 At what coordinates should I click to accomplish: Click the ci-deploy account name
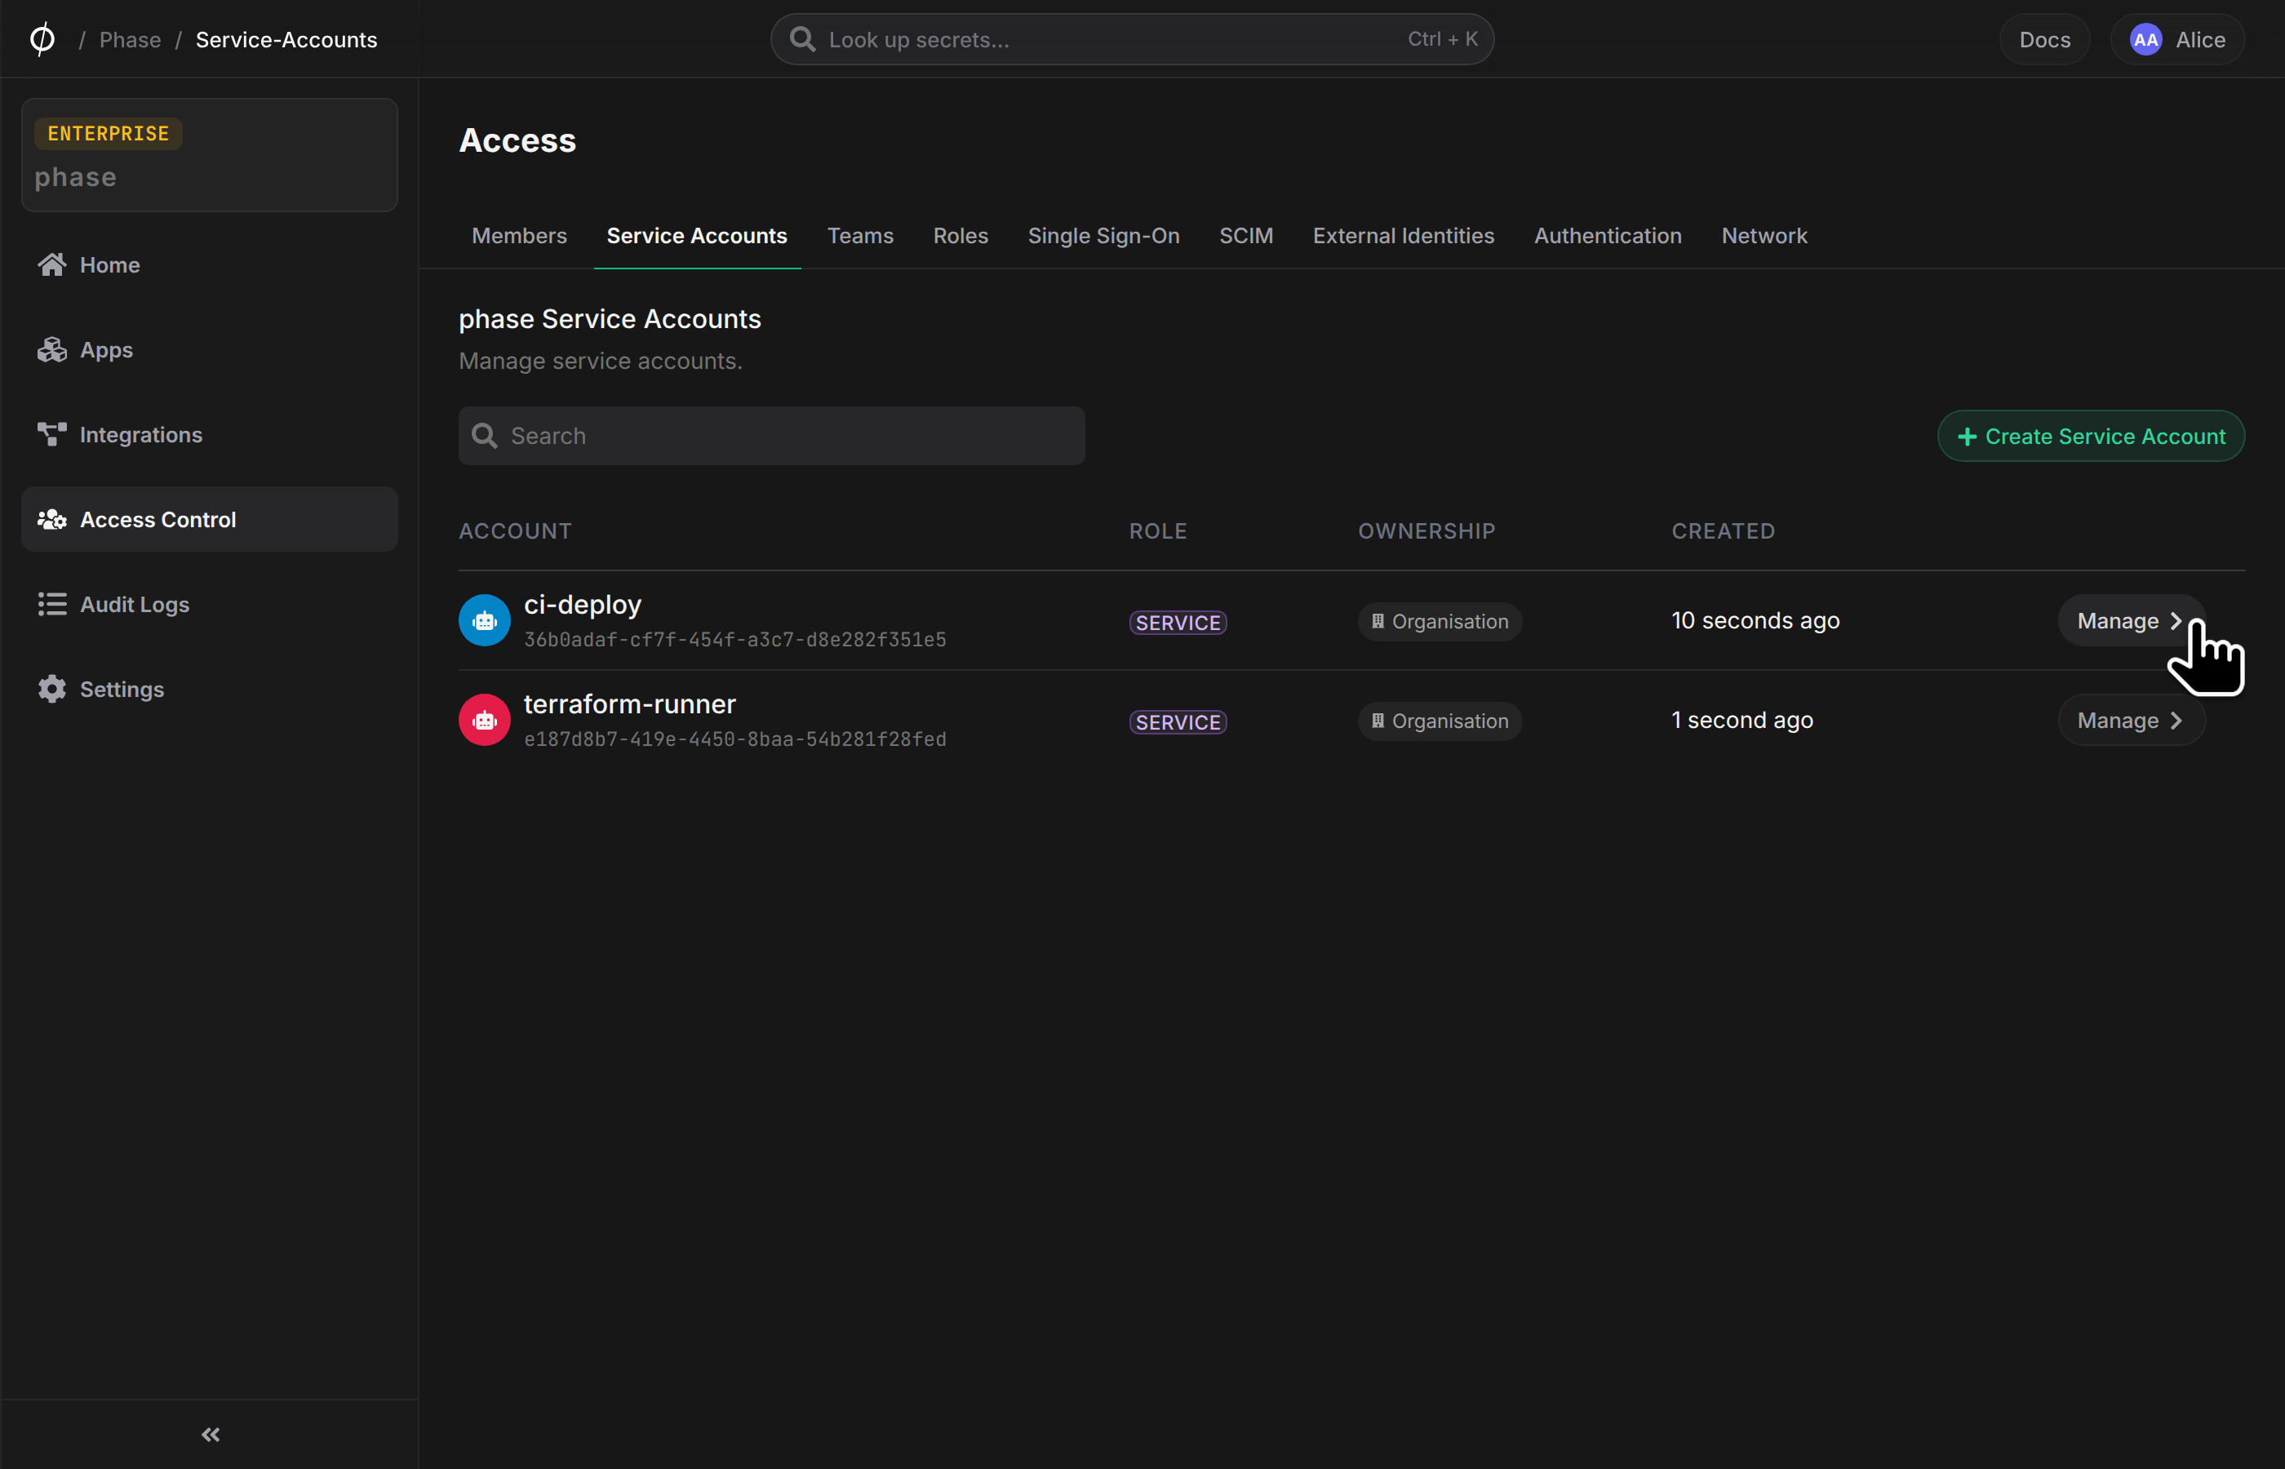[582, 604]
